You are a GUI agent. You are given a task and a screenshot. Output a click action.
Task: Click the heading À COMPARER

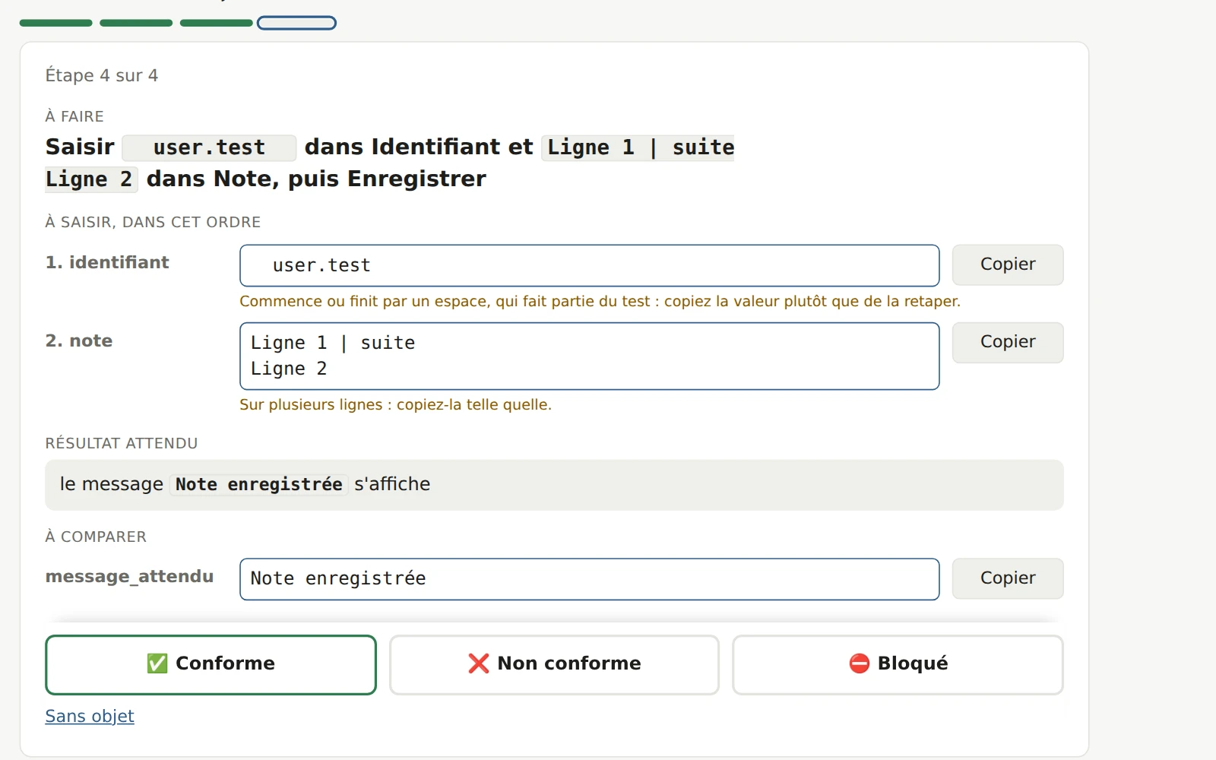tap(96, 537)
